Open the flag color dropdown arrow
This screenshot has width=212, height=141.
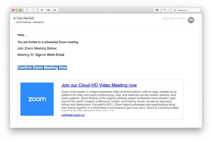click(168, 10)
